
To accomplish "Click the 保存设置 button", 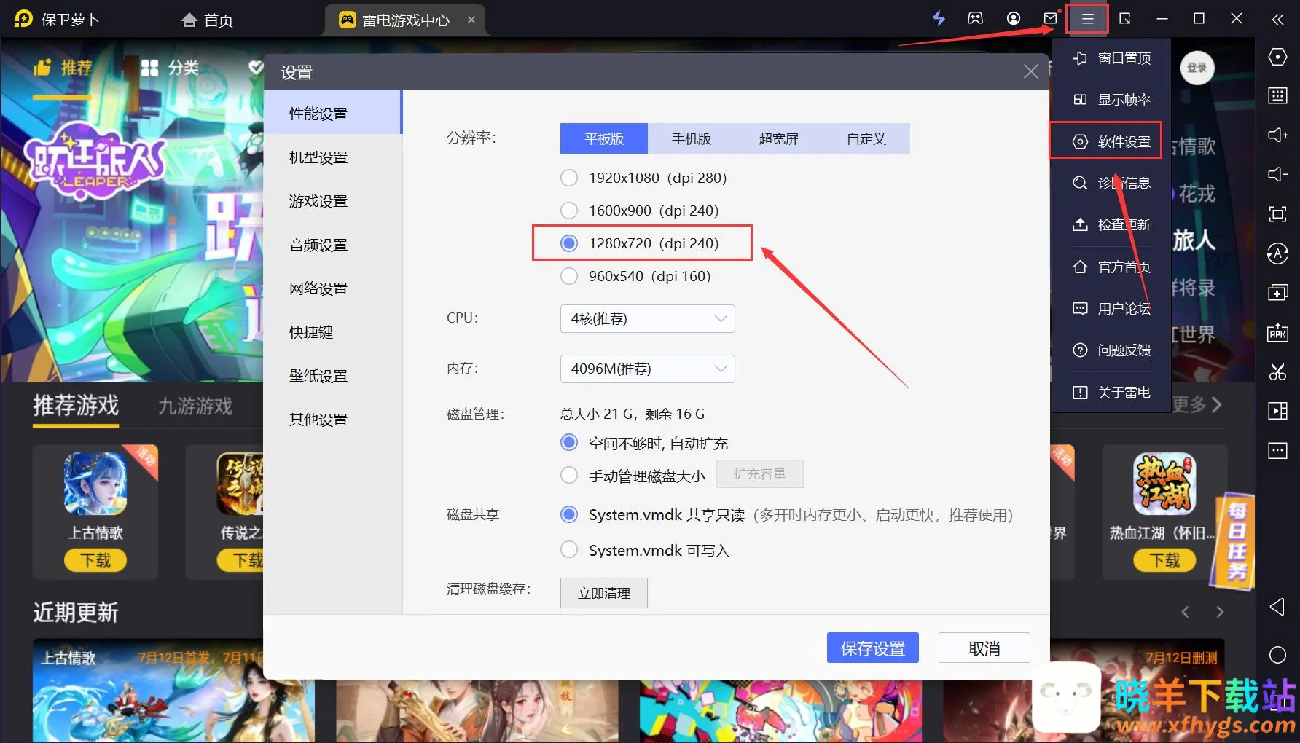I will pos(872,648).
